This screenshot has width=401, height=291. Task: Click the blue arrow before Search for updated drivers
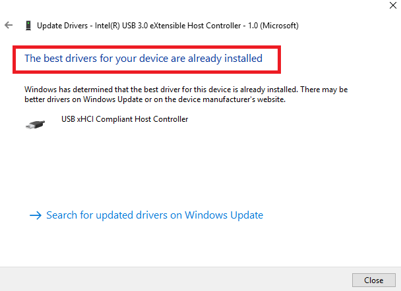tap(36, 215)
